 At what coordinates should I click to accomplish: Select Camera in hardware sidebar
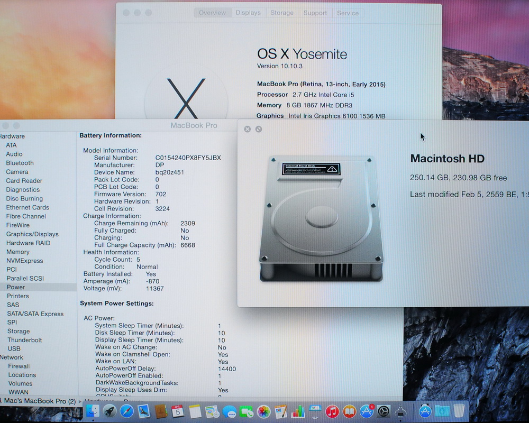(x=17, y=172)
